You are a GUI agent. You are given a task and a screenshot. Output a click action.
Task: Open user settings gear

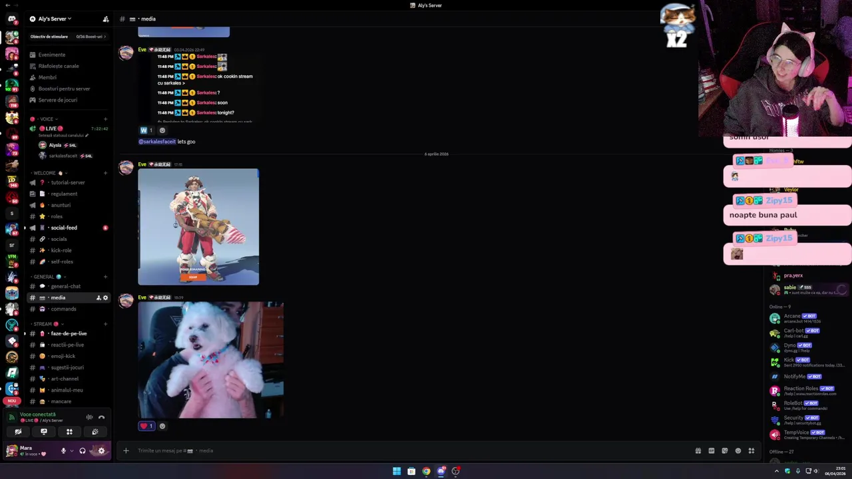pyautogui.click(x=101, y=450)
